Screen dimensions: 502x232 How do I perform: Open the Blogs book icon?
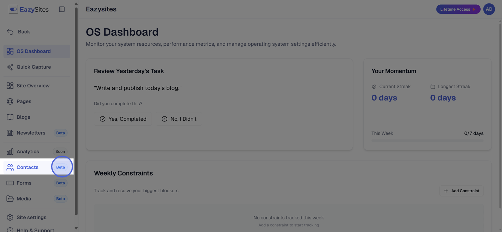[x=10, y=117]
